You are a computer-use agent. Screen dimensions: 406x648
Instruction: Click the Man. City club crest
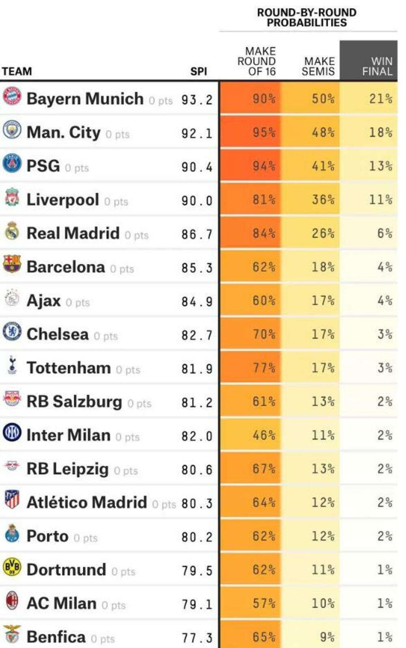tap(12, 130)
